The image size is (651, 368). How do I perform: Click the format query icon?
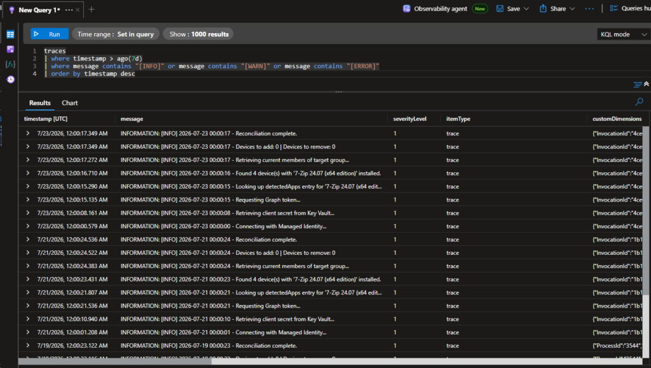pos(637,85)
